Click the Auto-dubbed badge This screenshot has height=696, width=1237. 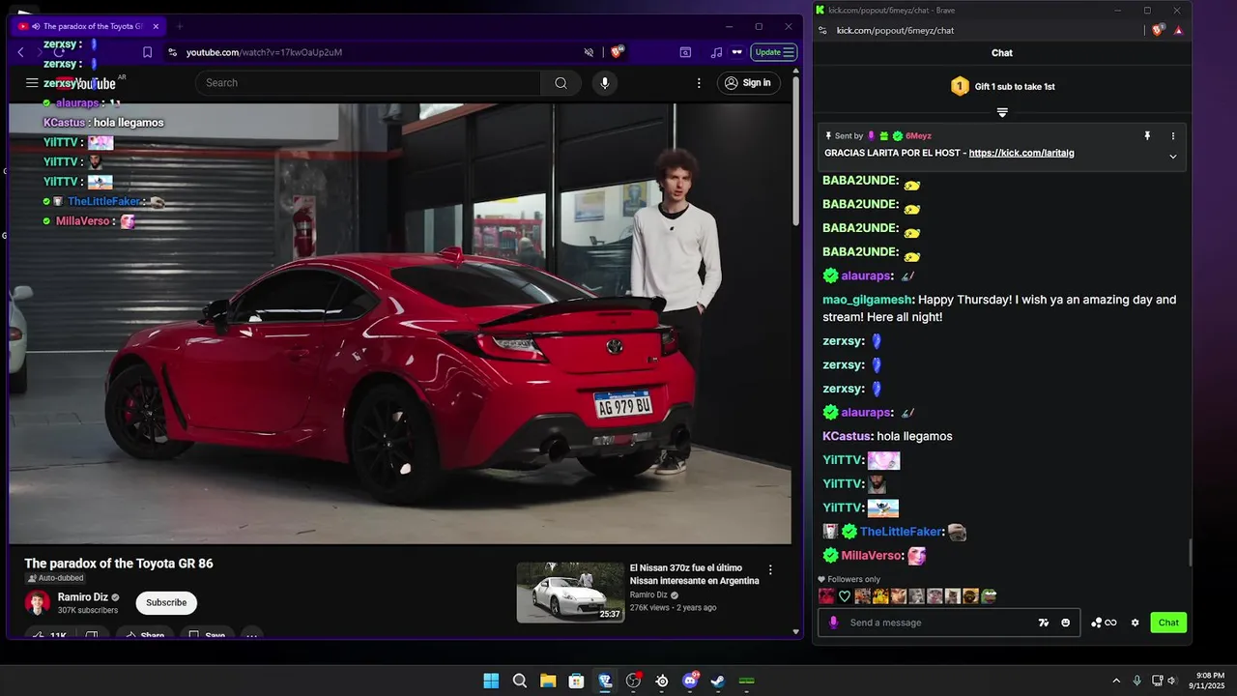(55, 578)
